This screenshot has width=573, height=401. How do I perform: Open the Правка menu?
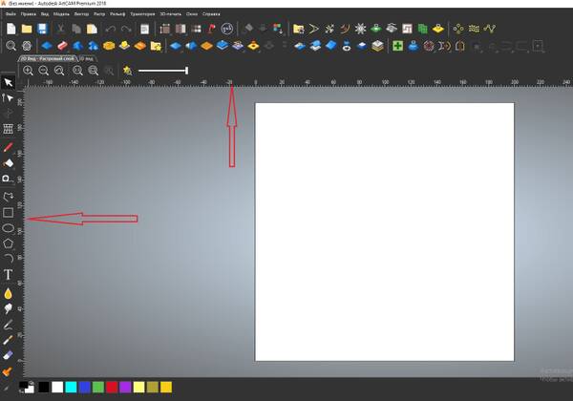pyautogui.click(x=28, y=14)
